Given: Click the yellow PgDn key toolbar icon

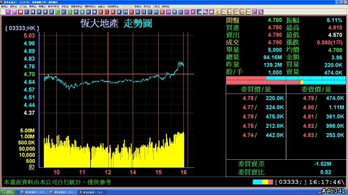Looking at the screenshot, I should click(x=237, y=12).
